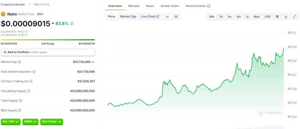Select Market Cap chart mode
This screenshot has width=300, height=129.
click(128, 17)
